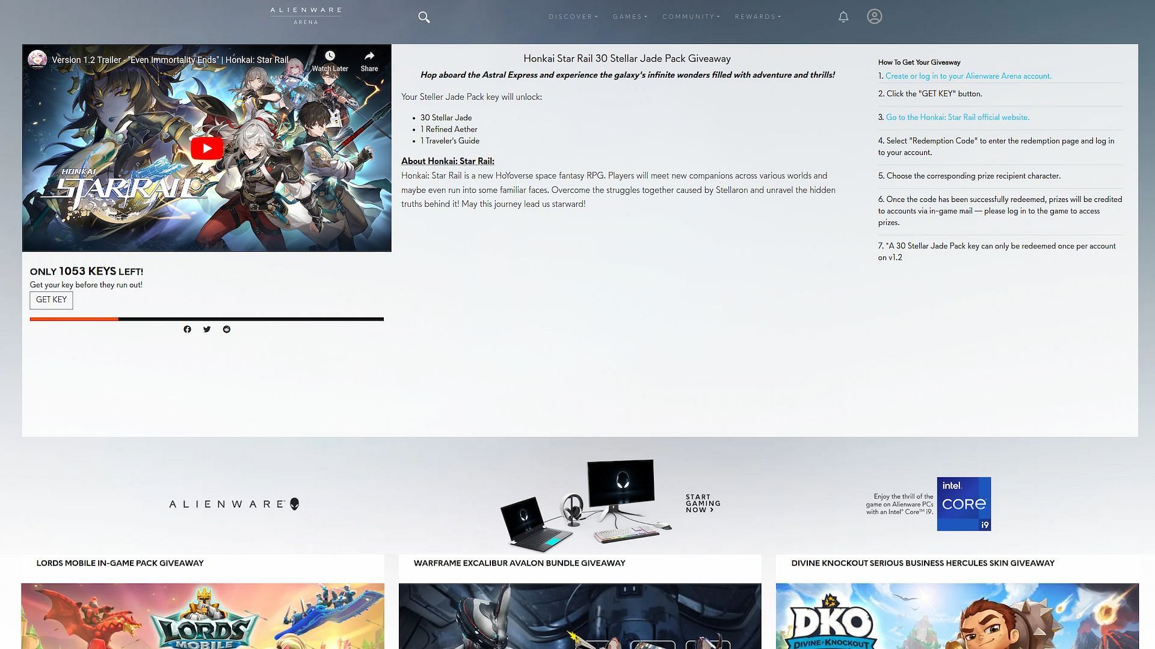Click 'About Honkai: Star Rail:' heading
The image size is (1155, 649).
click(x=448, y=161)
